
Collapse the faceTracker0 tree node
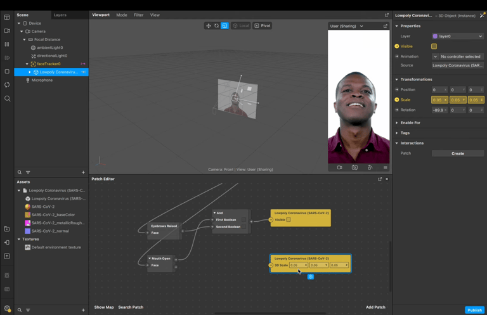point(27,64)
